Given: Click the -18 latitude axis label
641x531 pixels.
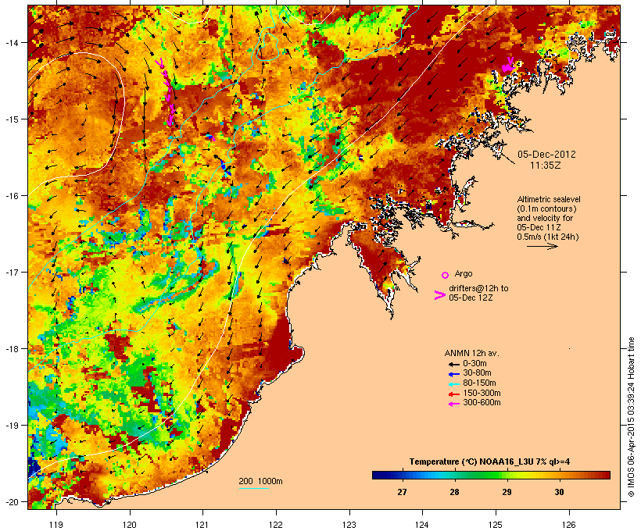Looking at the screenshot, I should point(11,349).
